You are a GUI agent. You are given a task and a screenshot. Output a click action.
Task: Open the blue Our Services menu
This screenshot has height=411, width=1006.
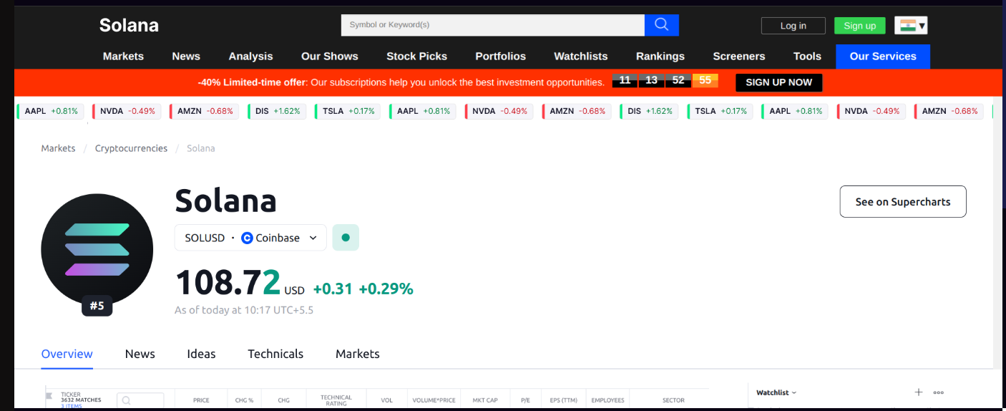[883, 56]
